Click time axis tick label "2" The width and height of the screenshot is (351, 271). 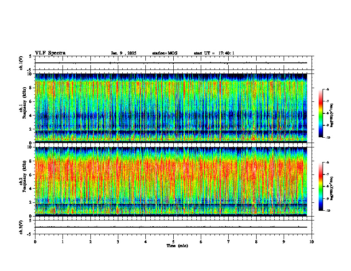tap(90, 242)
